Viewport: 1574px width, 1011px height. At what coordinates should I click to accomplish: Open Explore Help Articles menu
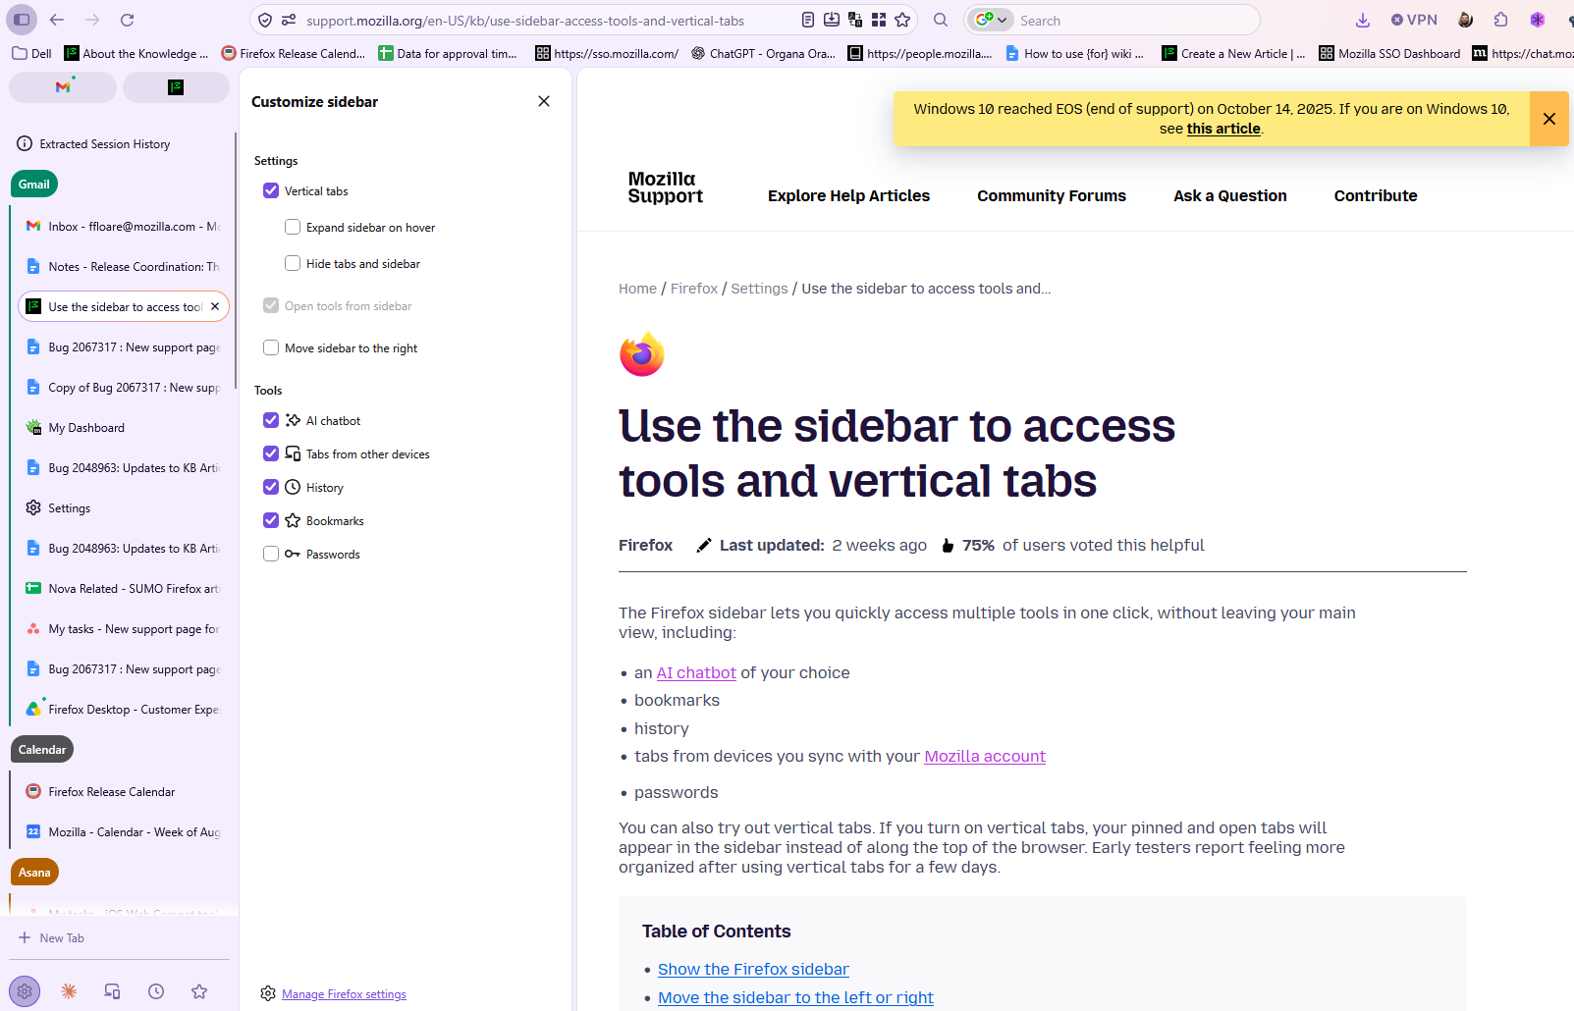click(x=848, y=195)
